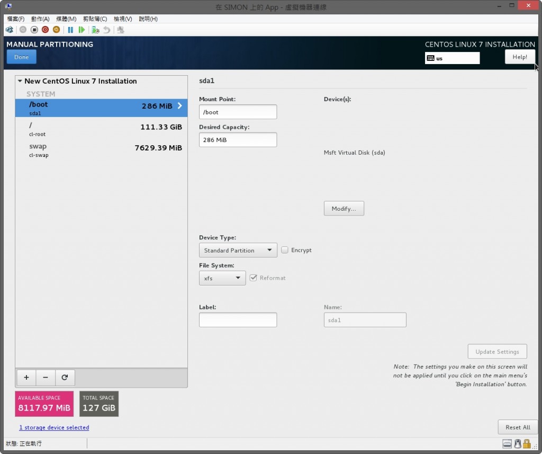542x454 pixels.
Task: Click the disk status icon in the status bar
Action: (x=507, y=443)
